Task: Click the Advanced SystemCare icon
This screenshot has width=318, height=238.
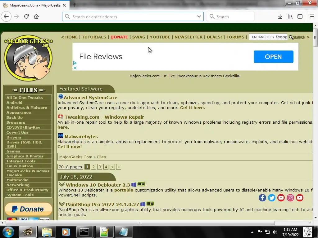Action: pyautogui.click(x=61, y=97)
